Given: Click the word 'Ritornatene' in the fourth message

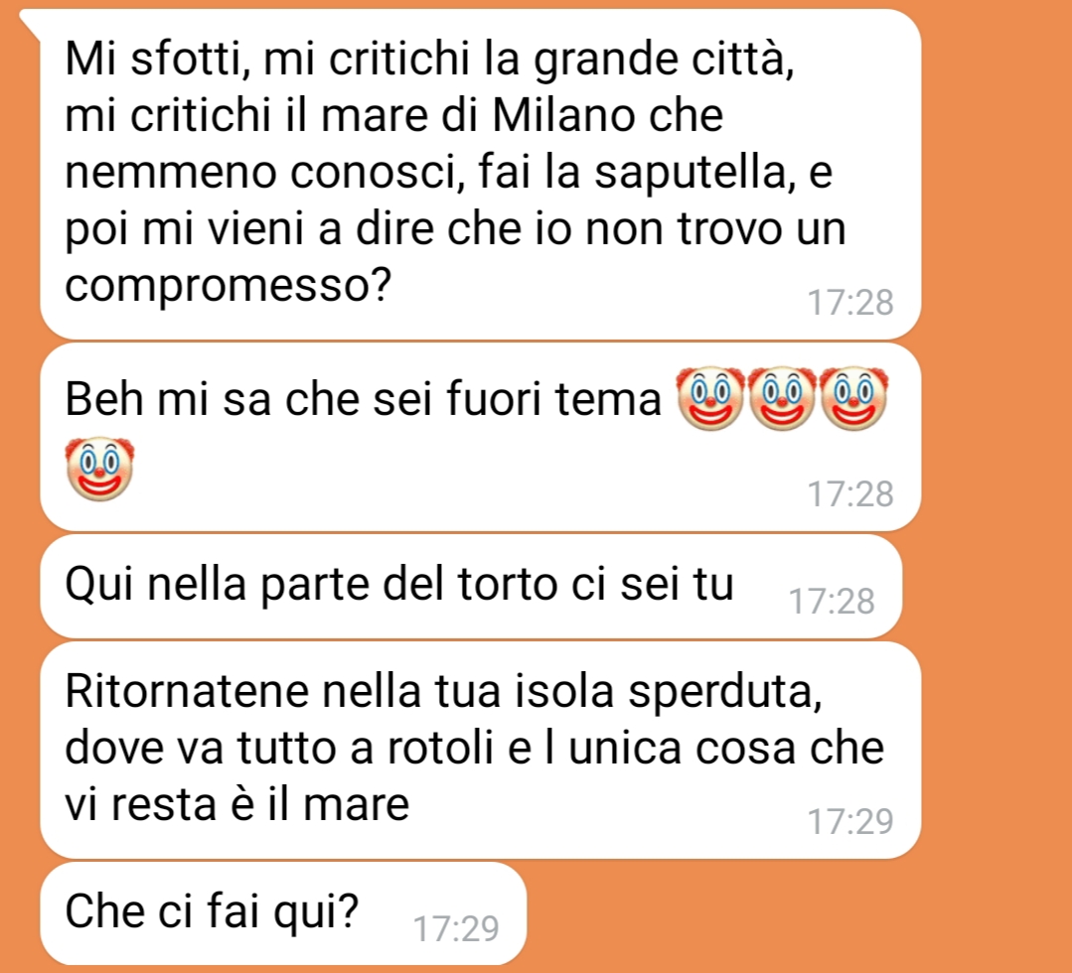Looking at the screenshot, I should (x=188, y=691).
